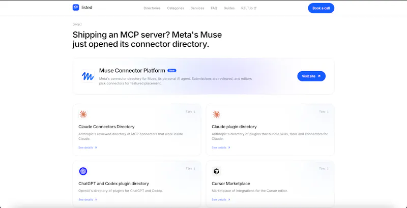Click the Claude Connectors Directory starburst icon

(x=83, y=114)
